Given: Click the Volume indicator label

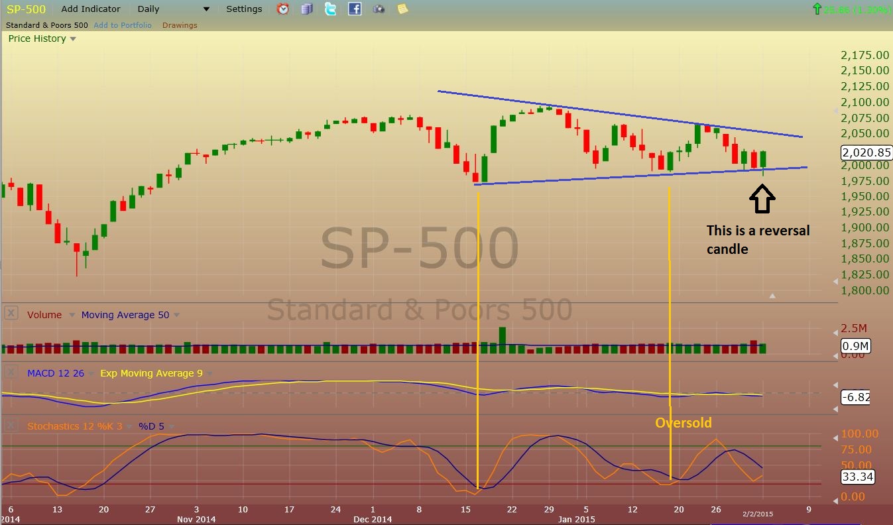Looking at the screenshot, I should 44,315.
